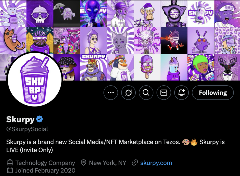Click the green-haired character in header banner
Image resolution: width=240 pixels, height=176 pixels.
(x=201, y=67)
